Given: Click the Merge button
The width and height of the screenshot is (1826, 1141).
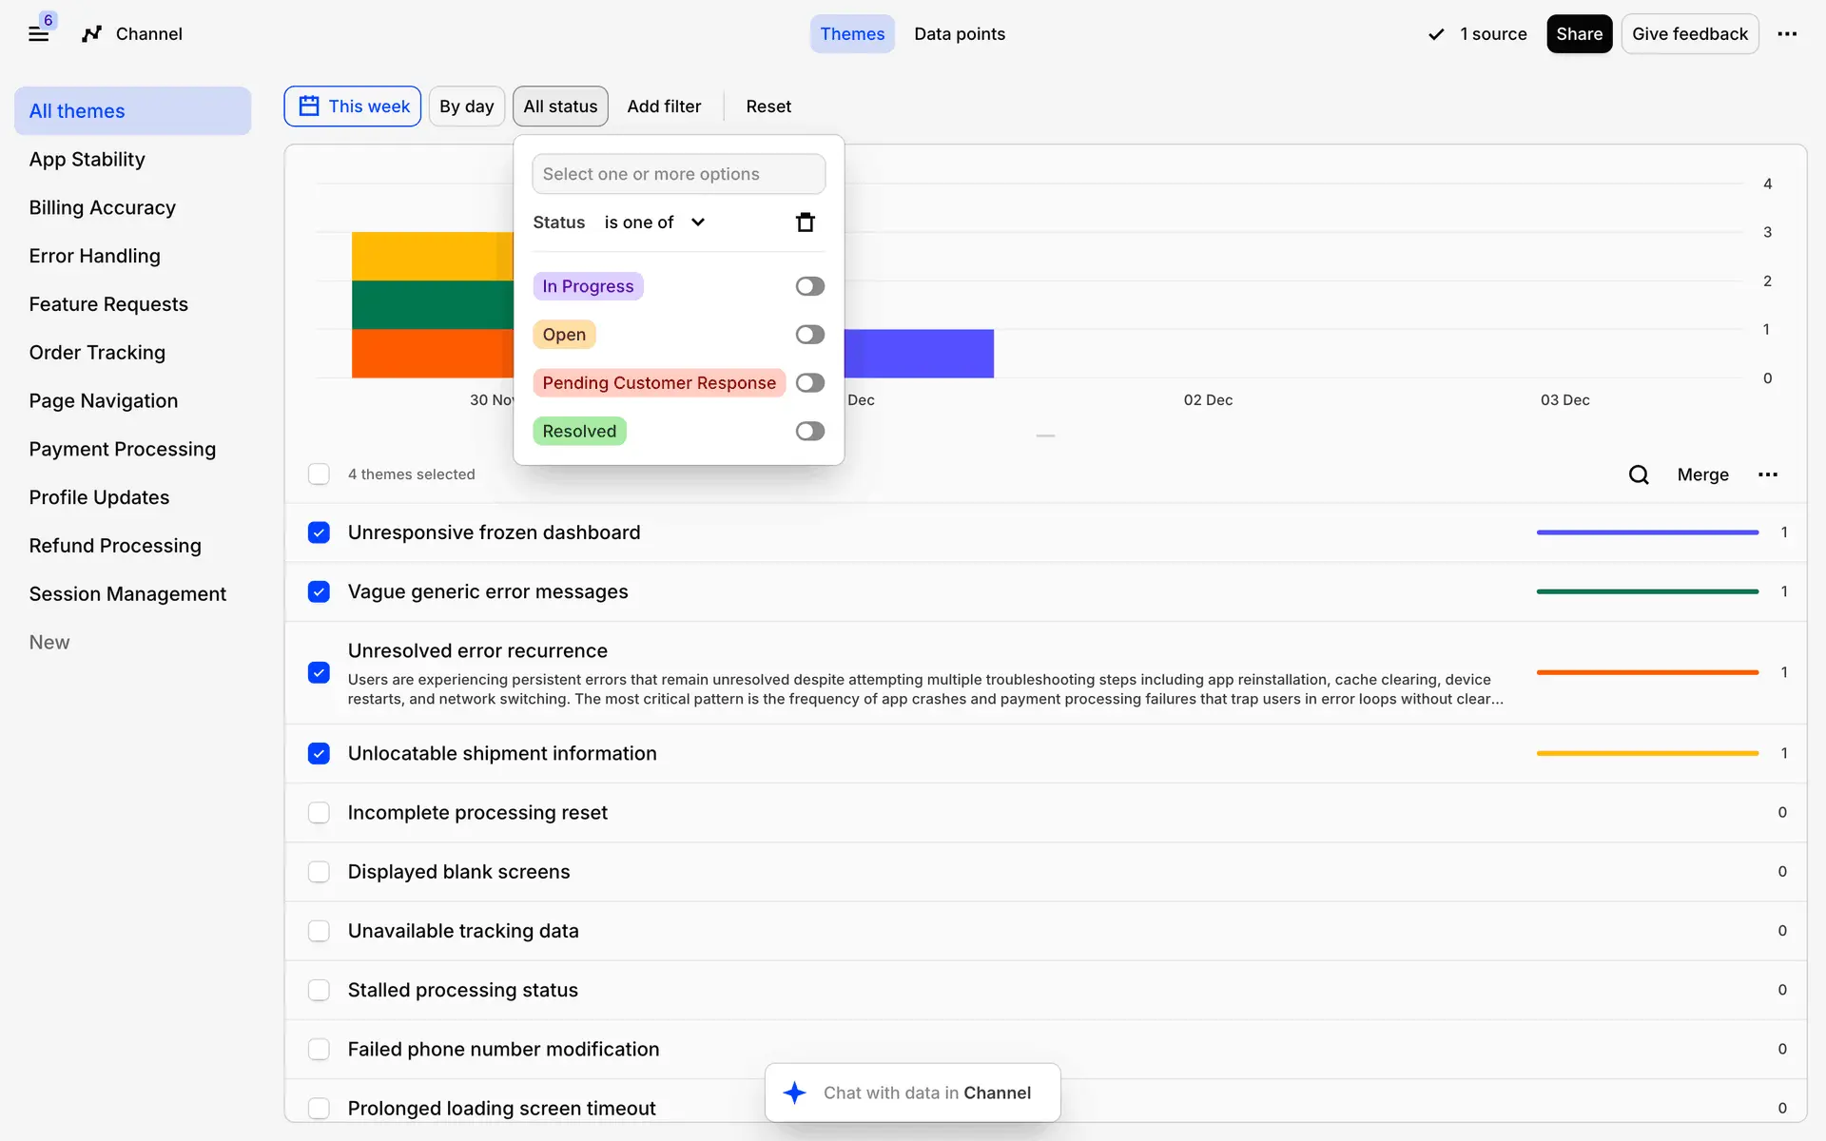Looking at the screenshot, I should pos(1702,474).
